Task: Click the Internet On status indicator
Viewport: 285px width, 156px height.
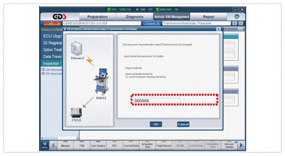Action: point(167,9)
